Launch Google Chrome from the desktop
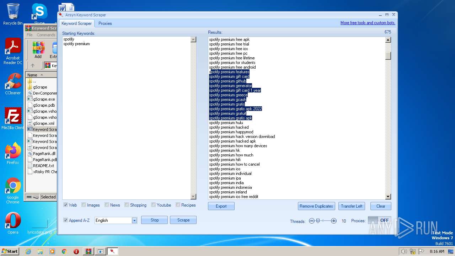 pos(13,191)
